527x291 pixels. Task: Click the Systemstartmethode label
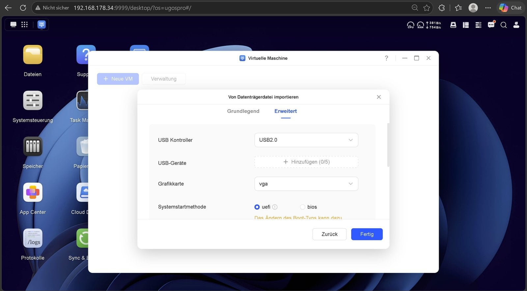(x=182, y=207)
